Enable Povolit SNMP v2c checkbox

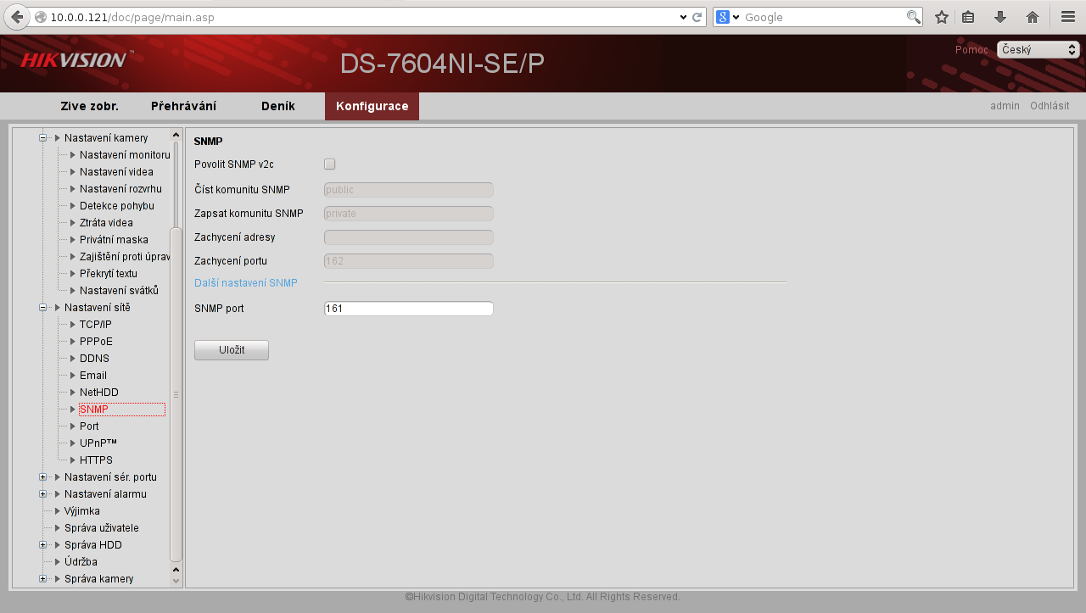tap(330, 164)
